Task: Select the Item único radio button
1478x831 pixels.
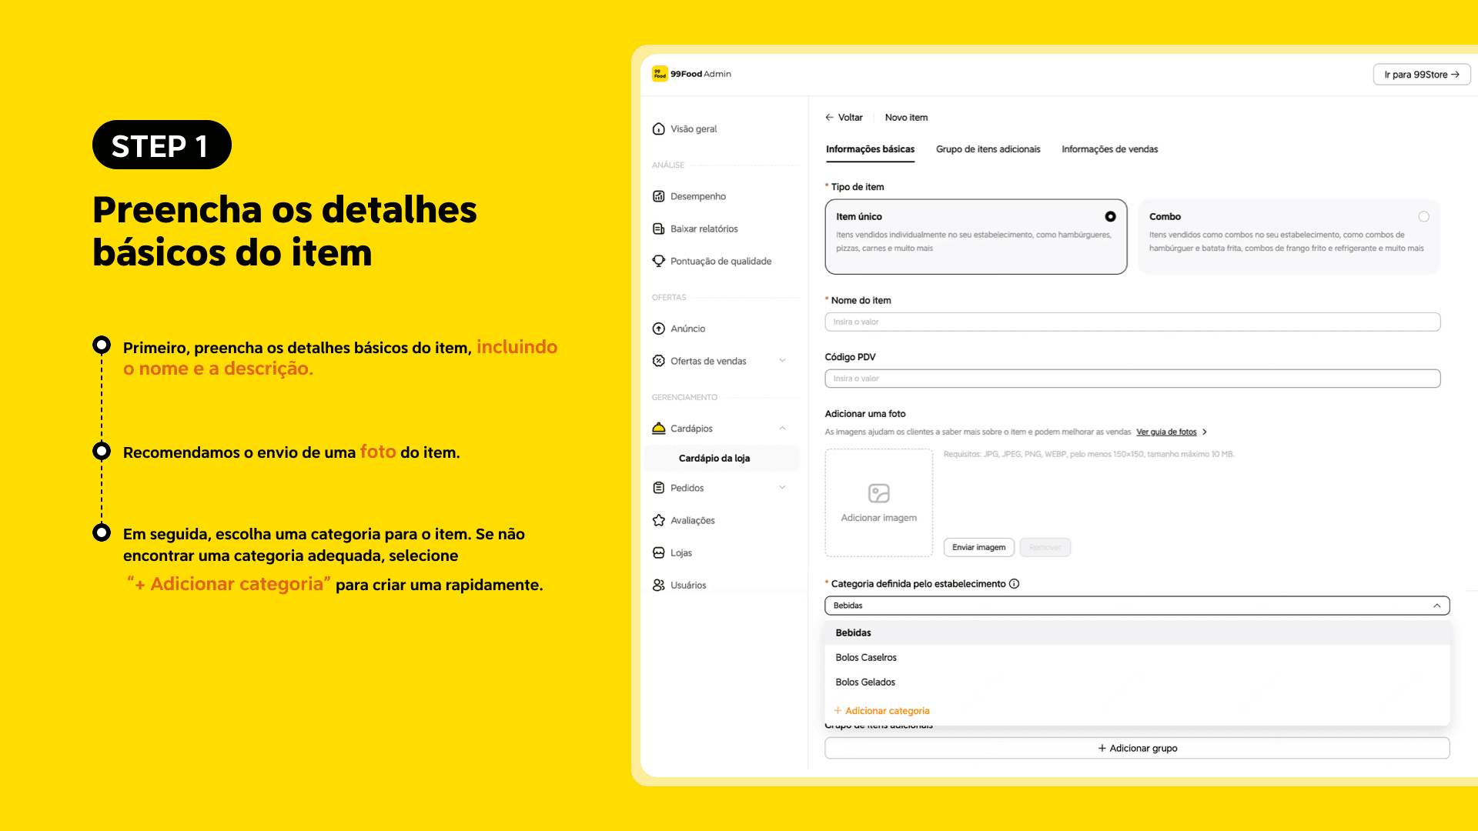Action: tap(1110, 217)
